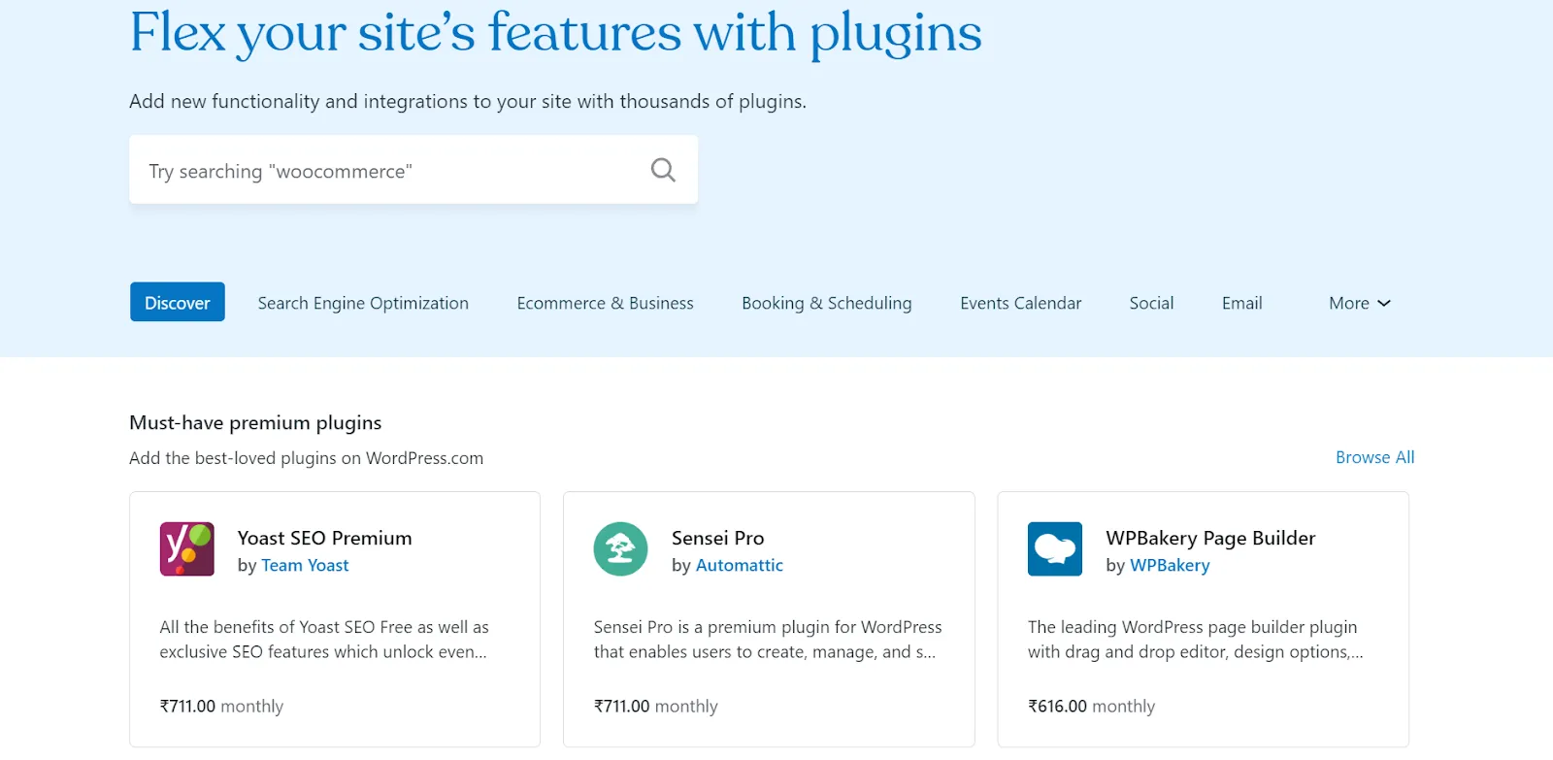Focus the plugin search input field
This screenshot has height=760, width=1553.
413,170
